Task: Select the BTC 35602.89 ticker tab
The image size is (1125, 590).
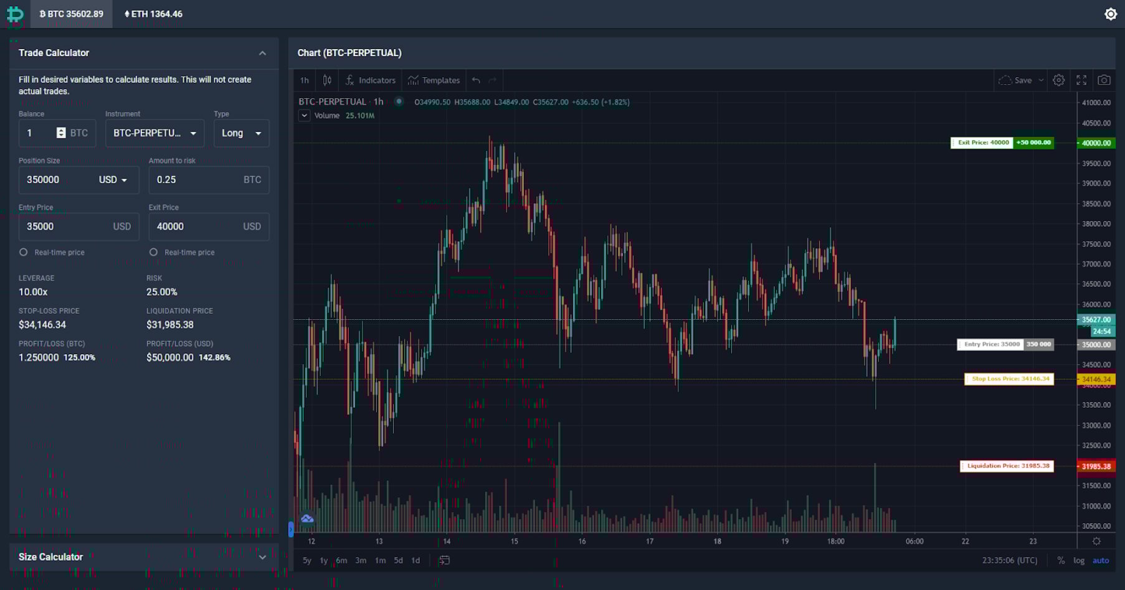Action: (x=72, y=14)
